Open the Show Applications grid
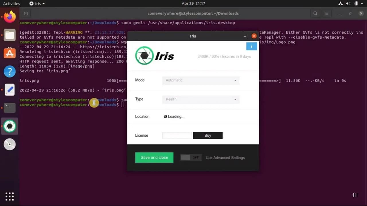This screenshot has width=367, height=206. click(x=9, y=196)
